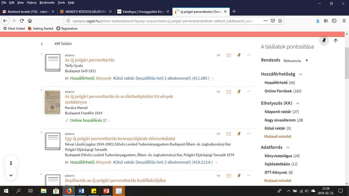Click browser Back arrow
This screenshot has width=349, height=196.
coord(5,21)
